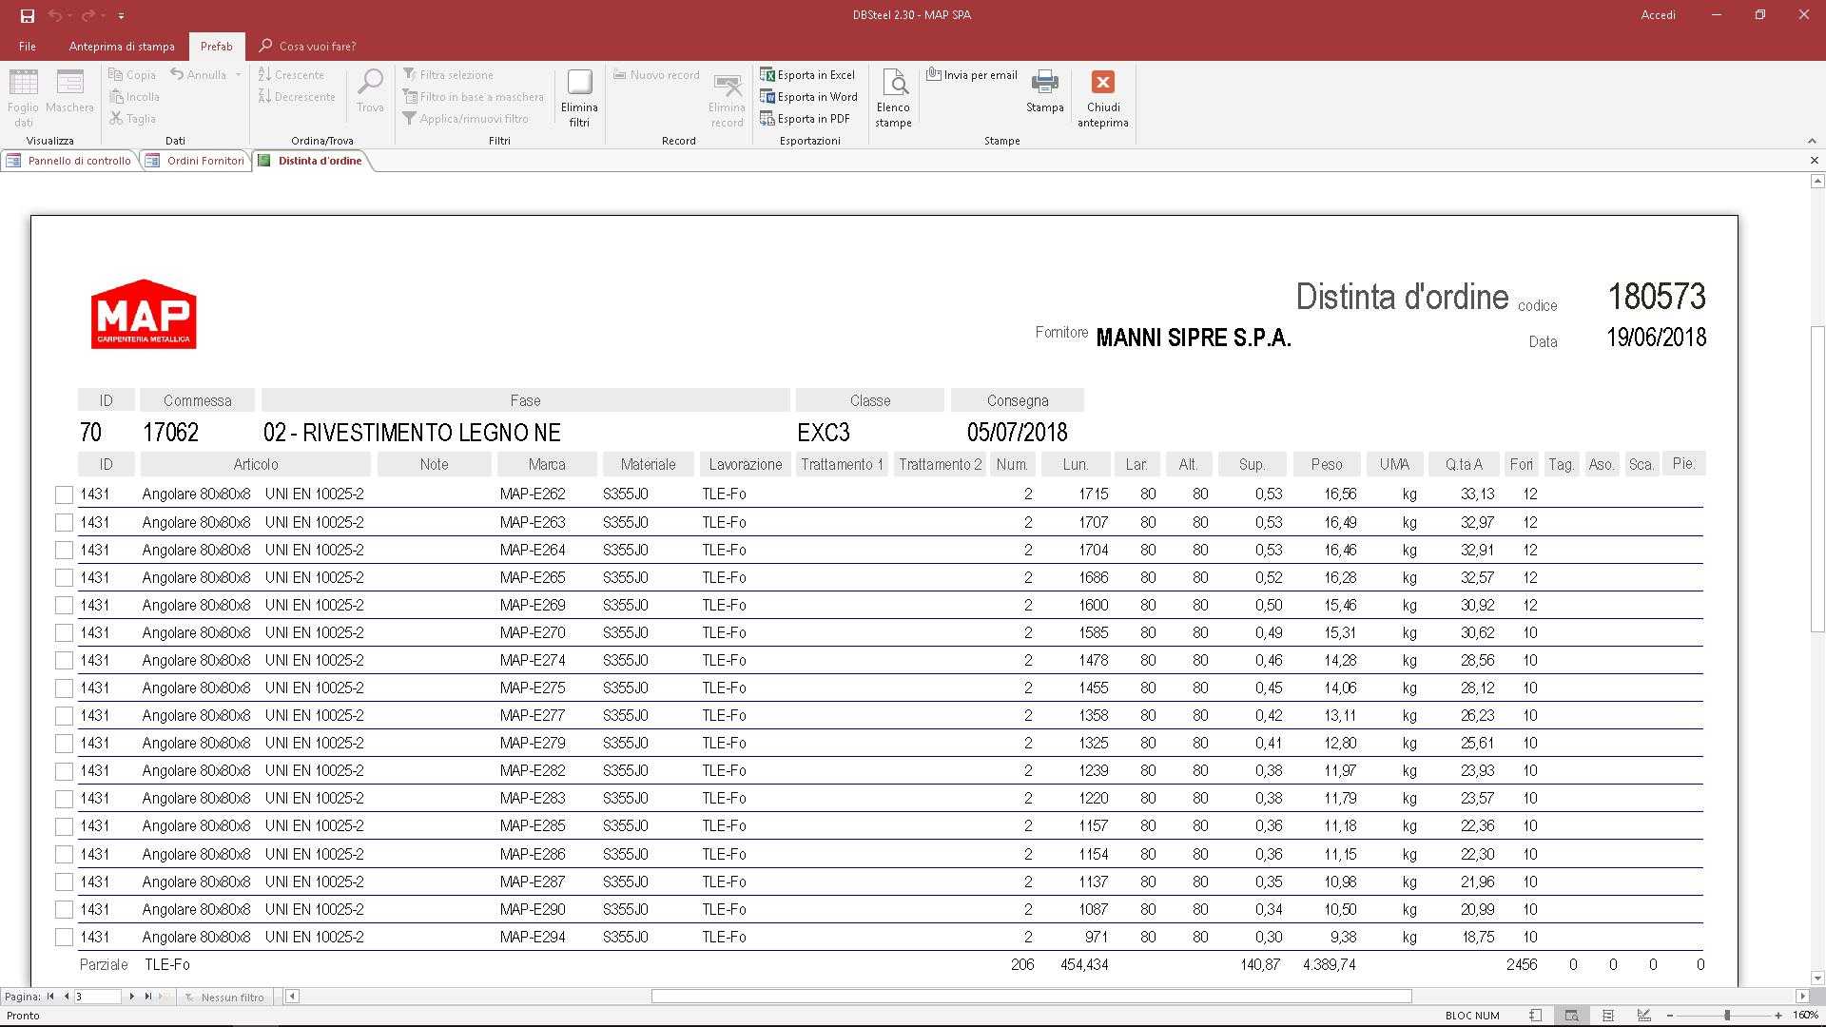Expand Annulla dropdown arrow in ribbon
1826x1027 pixels.
click(x=238, y=74)
